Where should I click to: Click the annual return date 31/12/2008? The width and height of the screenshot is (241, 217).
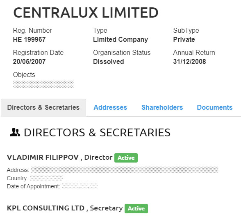[x=189, y=61]
